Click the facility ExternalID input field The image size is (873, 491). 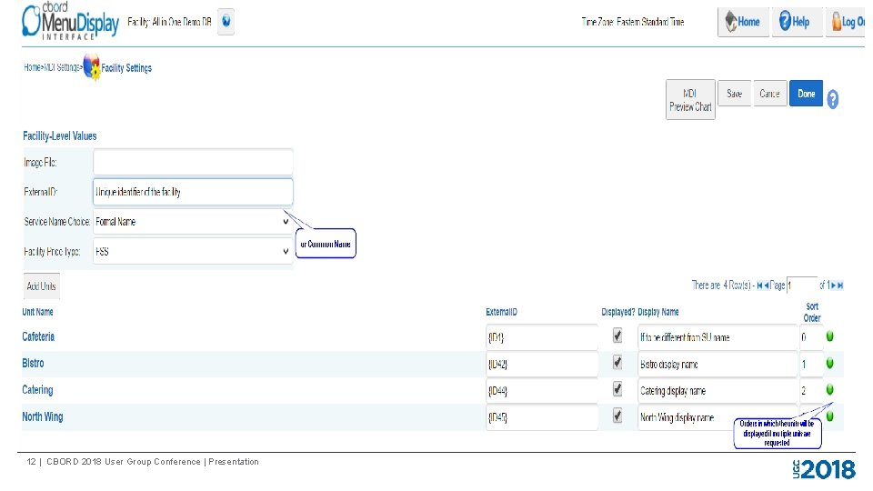coord(193,192)
